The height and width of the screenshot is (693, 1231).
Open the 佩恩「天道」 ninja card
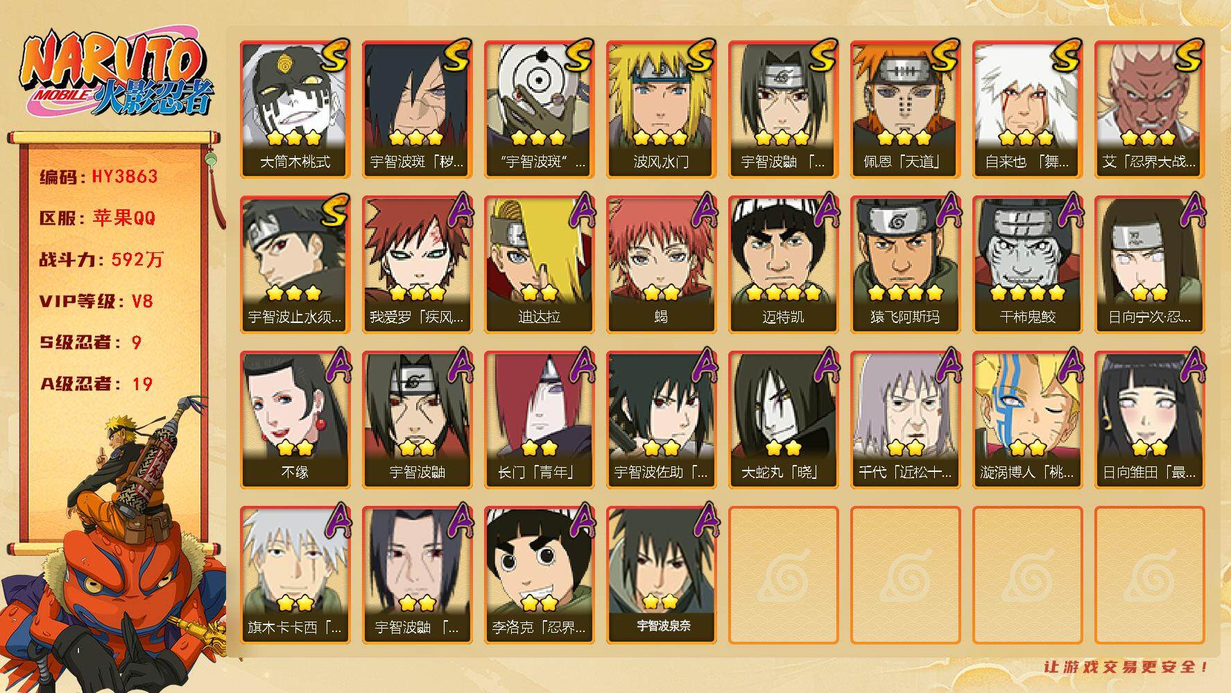pos(905,109)
